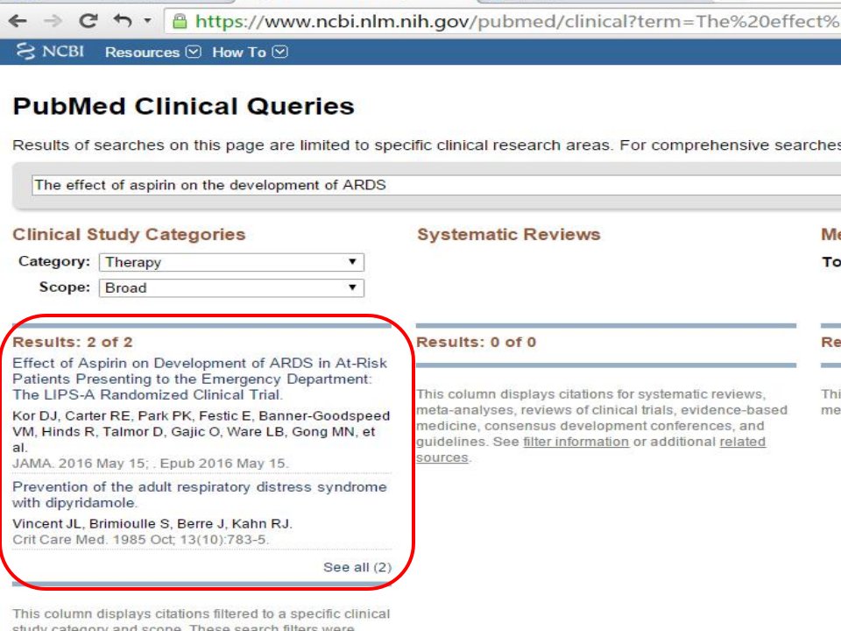
Task: Click the green padlock security icon
Action: (x=180, y=21)
